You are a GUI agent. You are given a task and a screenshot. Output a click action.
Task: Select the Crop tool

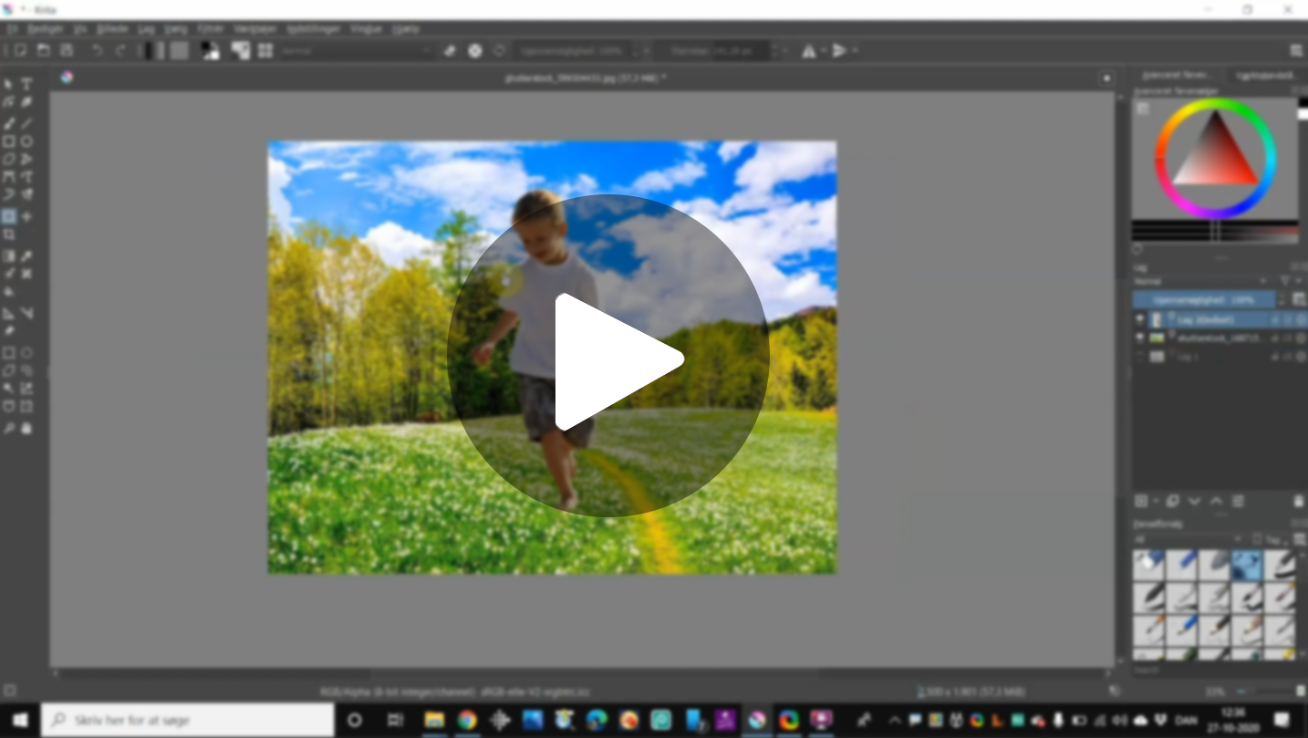[x=9, y=235]
